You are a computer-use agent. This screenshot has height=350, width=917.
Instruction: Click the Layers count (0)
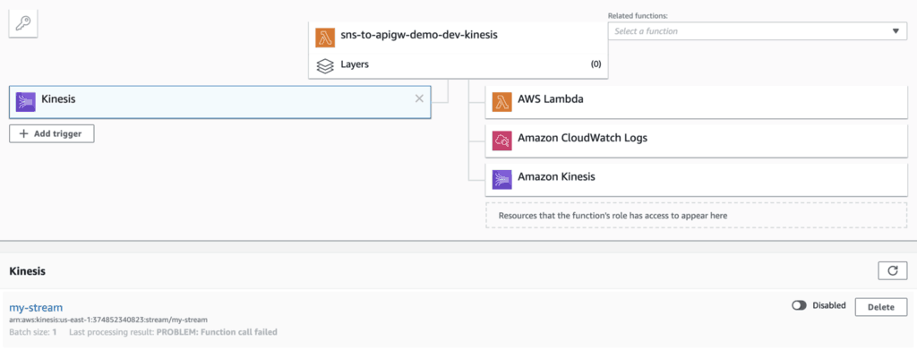[596, 64]
